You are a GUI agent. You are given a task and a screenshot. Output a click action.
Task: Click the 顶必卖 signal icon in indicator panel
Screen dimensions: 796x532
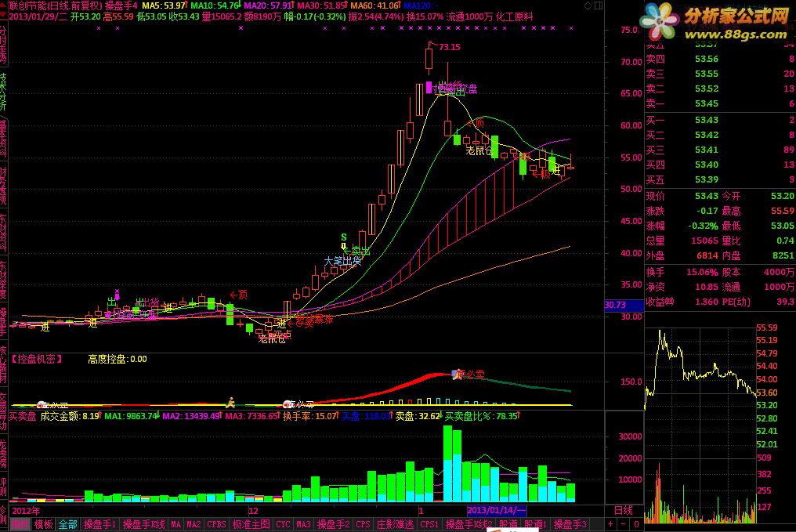[x=456, y=375]
